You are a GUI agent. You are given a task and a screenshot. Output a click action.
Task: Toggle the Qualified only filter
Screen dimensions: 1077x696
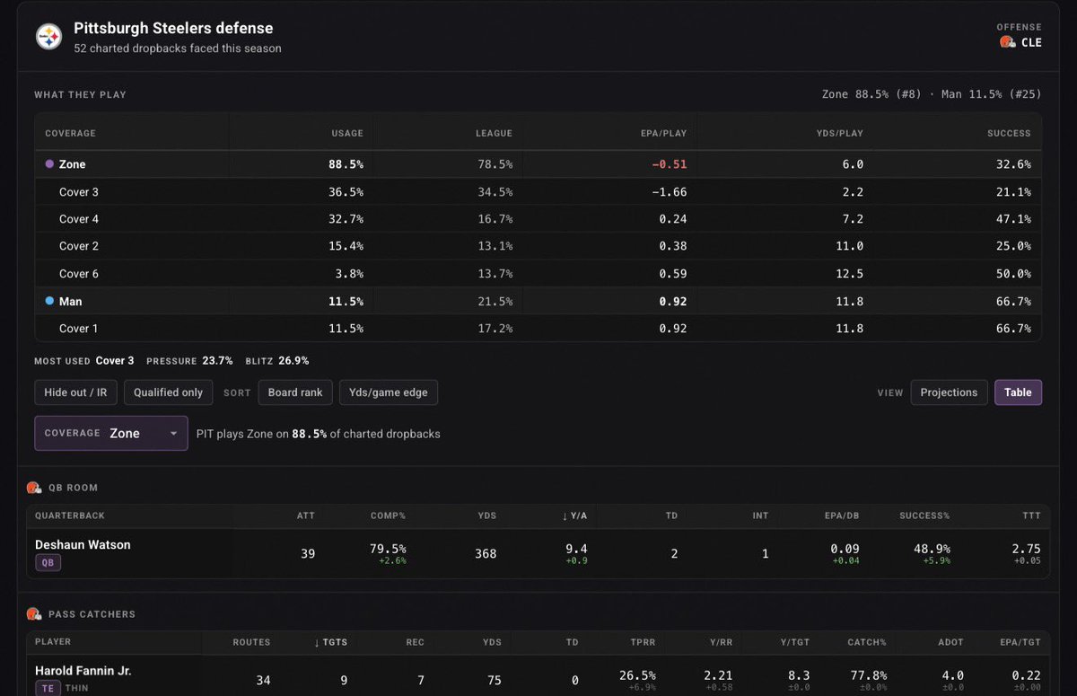coord(168,392)
